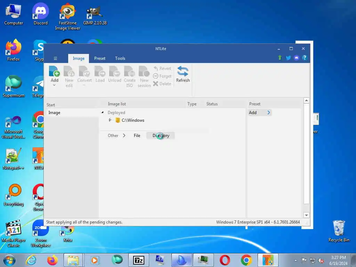Click the Image list column header
Image resolution: width=356 pixels, height=267 pixels.
(x=117, y=104)
